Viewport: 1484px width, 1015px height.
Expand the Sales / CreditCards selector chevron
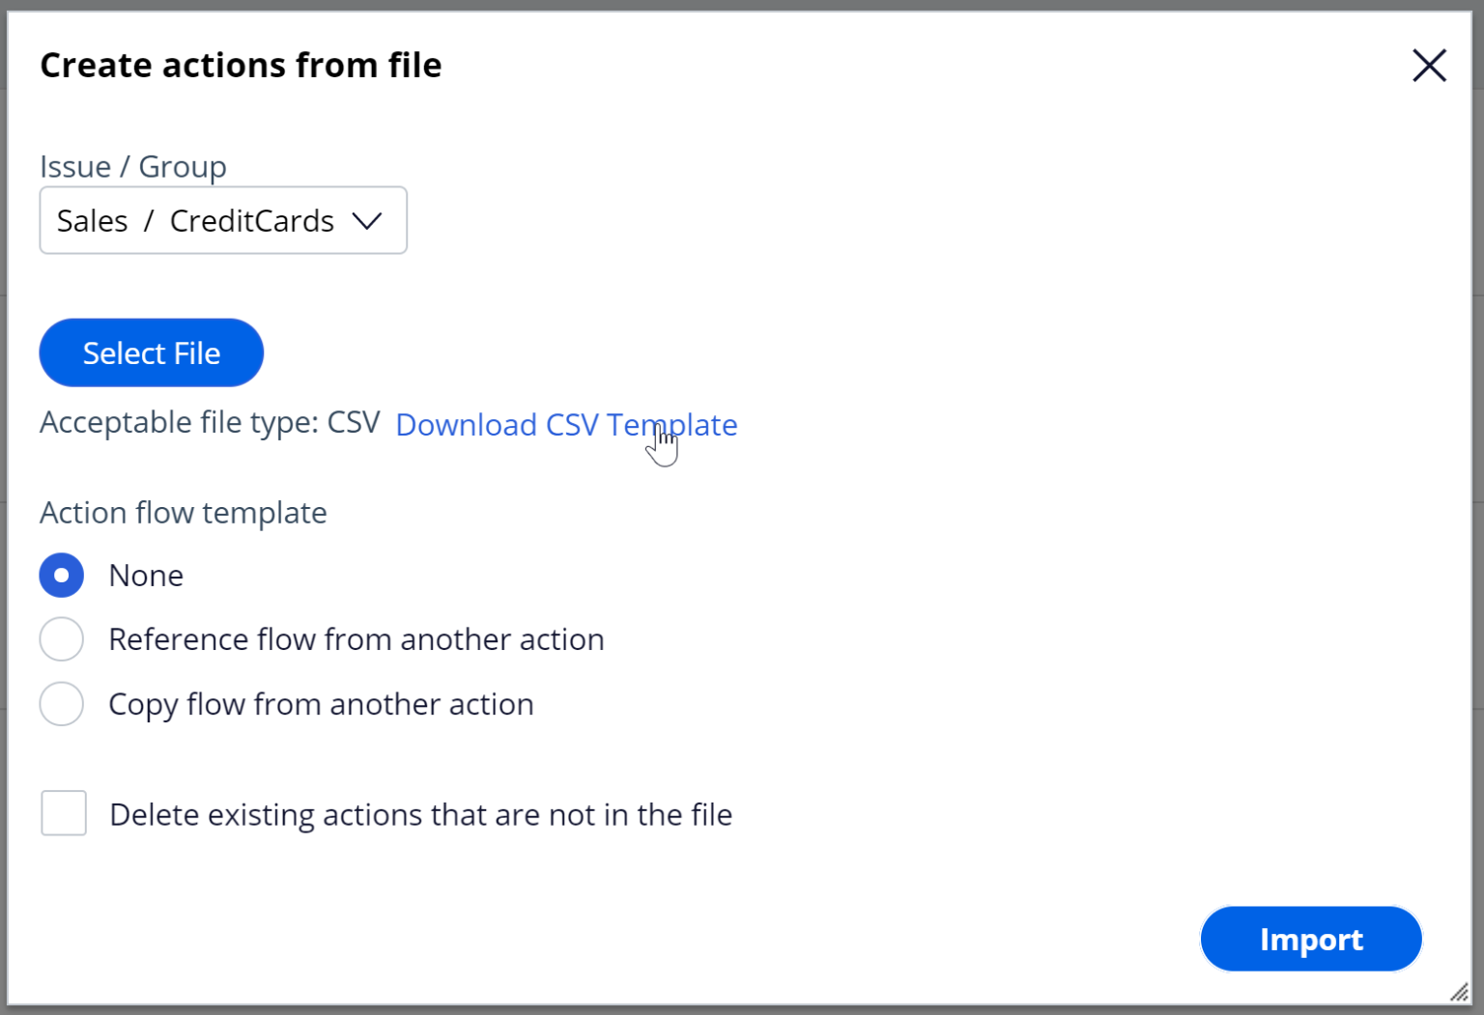point(368,220)
